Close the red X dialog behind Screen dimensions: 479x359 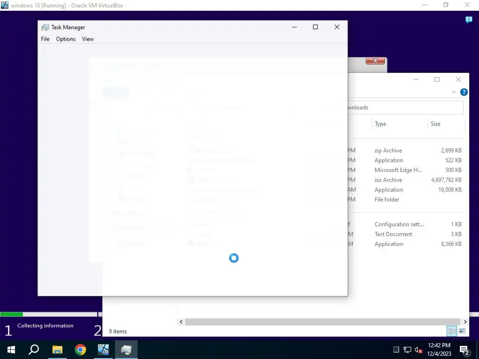pyautogui.click(x=375, y=60)
